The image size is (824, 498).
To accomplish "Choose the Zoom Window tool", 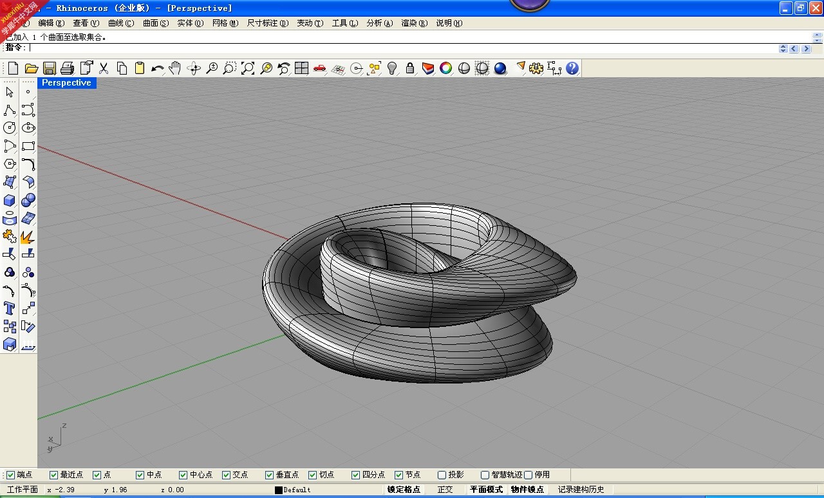I will tap(230, 68).
